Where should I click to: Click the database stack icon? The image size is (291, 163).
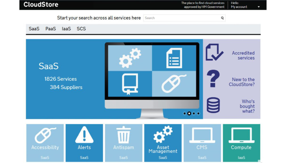point(213,105)
